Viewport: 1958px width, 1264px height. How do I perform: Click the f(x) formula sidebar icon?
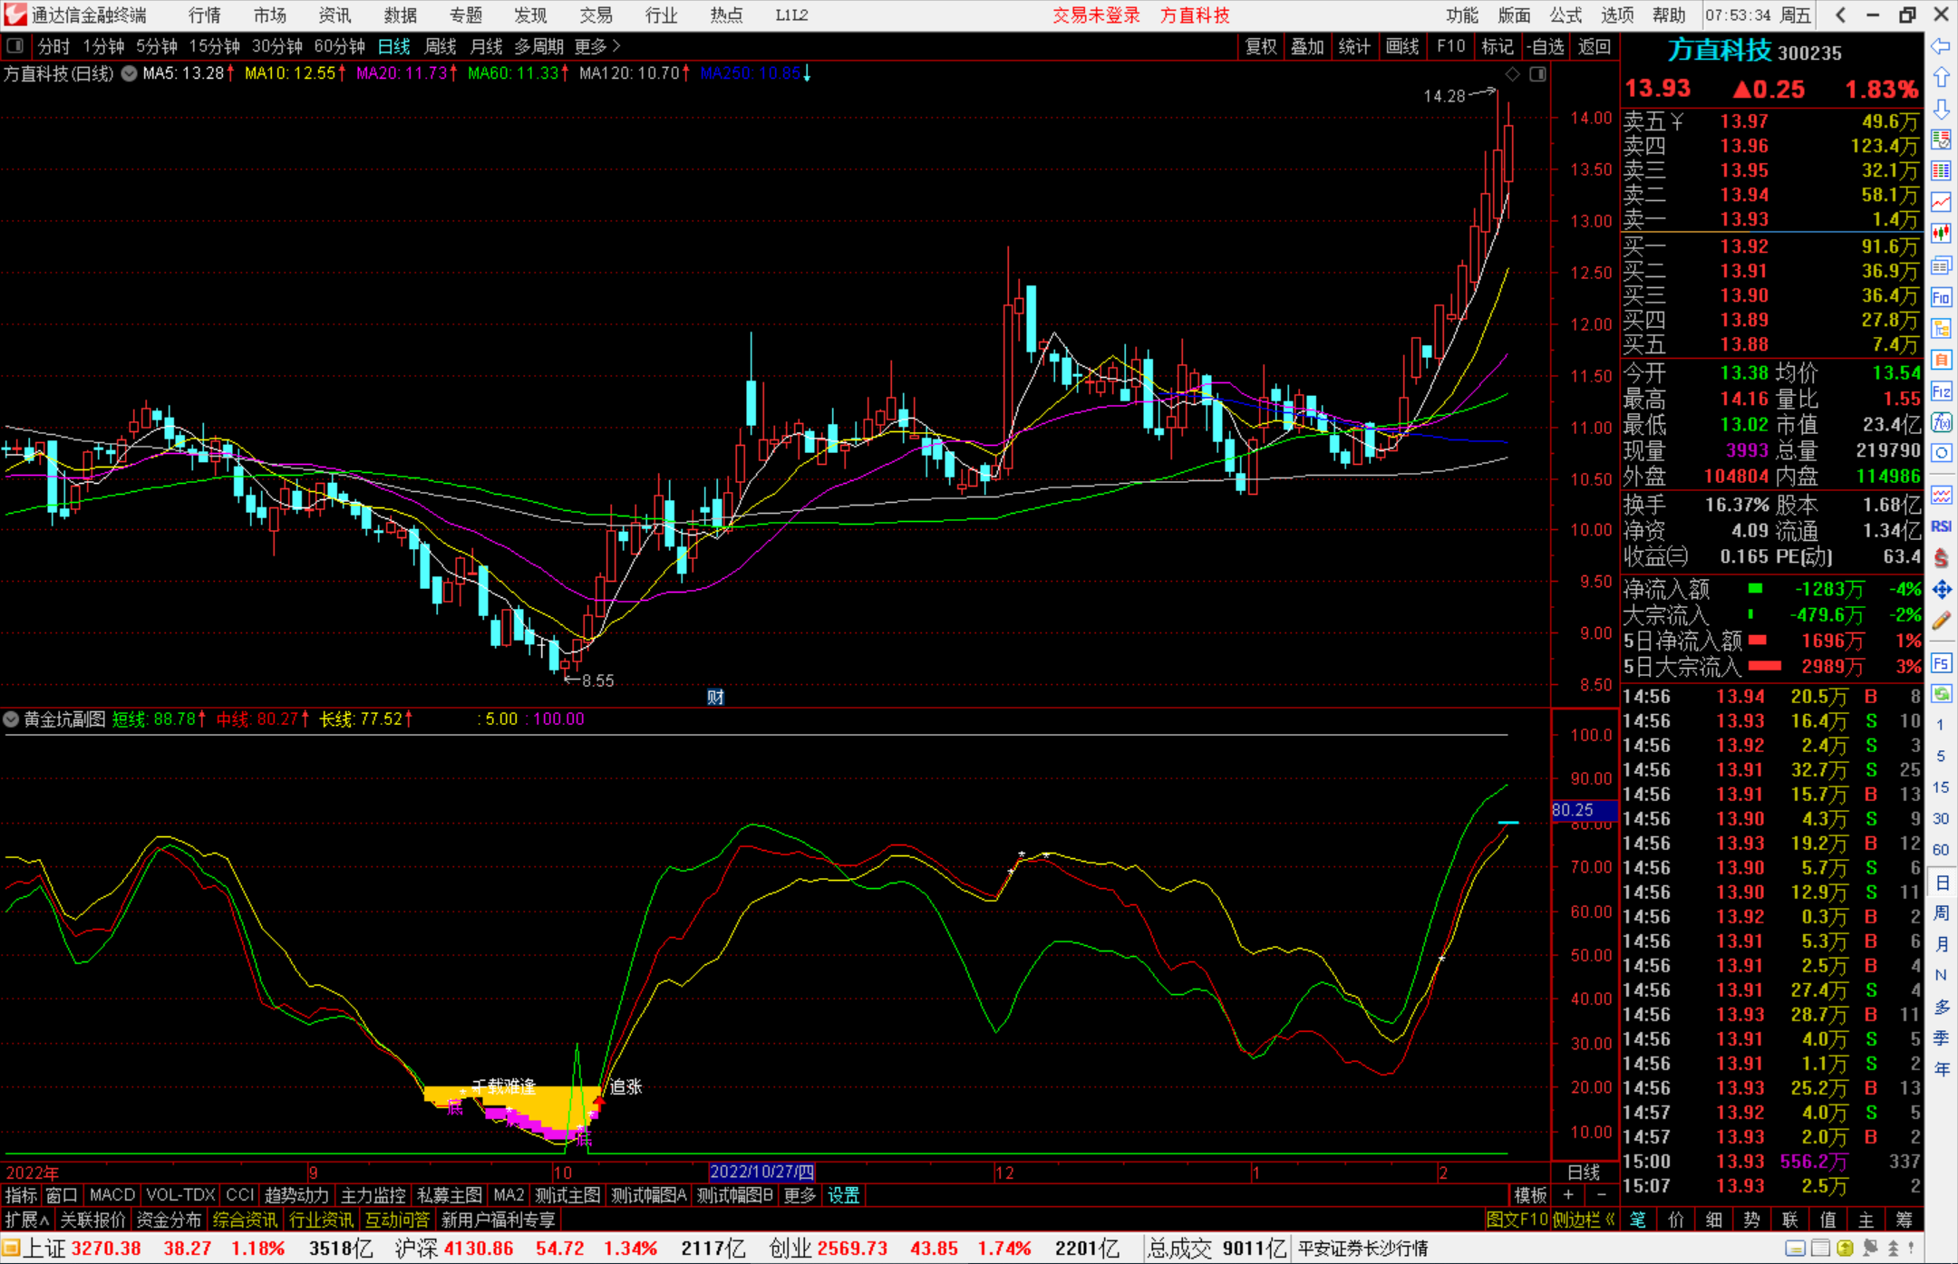pyautogui.click(x=1941, y=423)
